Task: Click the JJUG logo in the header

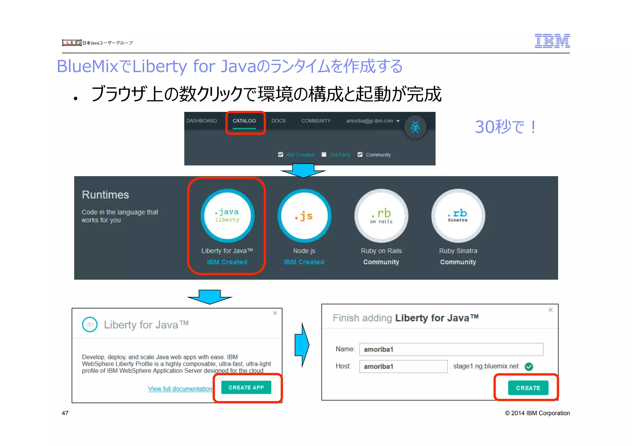Action: (x=72, y=43)
